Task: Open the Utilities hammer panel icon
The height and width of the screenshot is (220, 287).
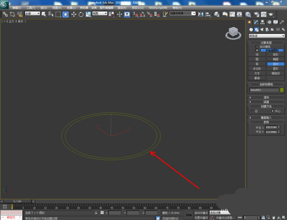Action: [282, 22]
